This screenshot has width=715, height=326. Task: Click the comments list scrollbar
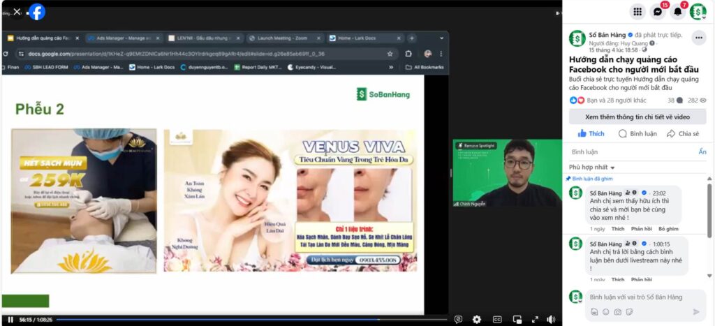709,211
